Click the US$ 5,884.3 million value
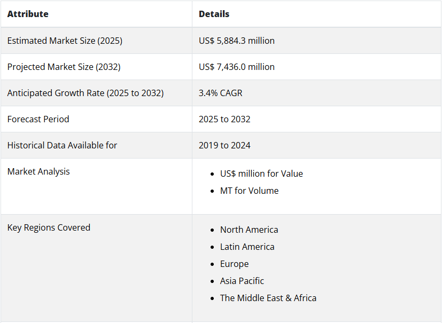The width and height of the screenshot is (442, 323). [x=237, y=41]
